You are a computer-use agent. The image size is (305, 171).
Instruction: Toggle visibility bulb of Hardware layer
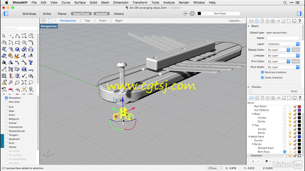pyautogui.click(x=290, y=155)
